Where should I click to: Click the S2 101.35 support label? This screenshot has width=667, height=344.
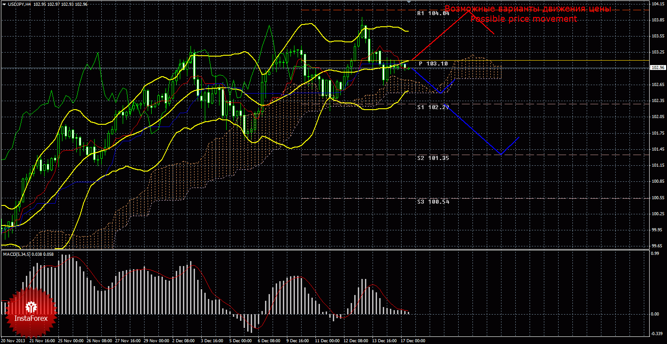tap(433, 158)
